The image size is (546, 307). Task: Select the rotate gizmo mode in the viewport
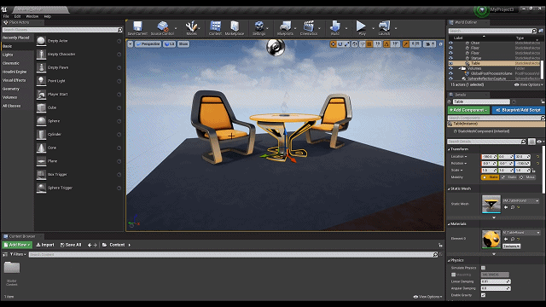click(340, 44)
